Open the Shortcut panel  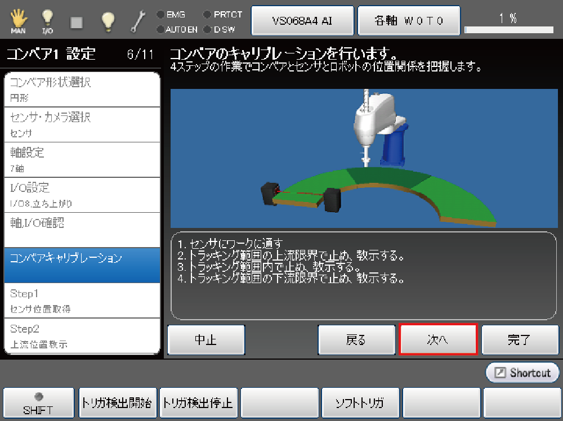[522, 373]
